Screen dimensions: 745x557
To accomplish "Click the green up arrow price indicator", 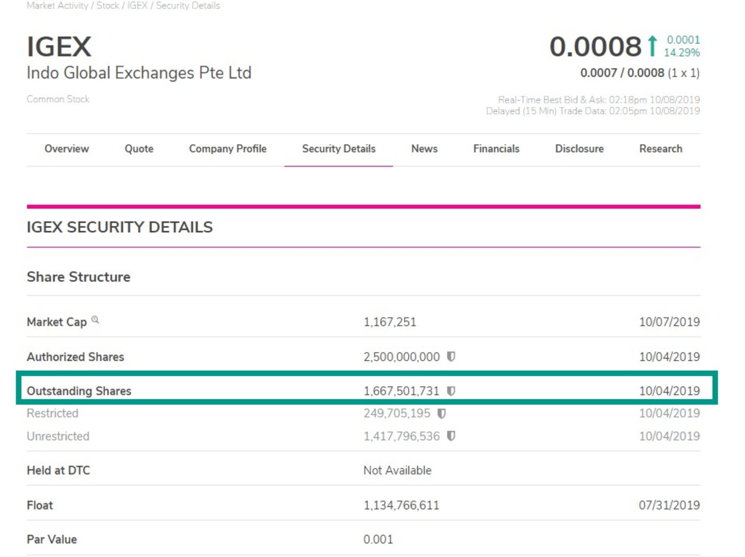I will click(652, 46).
